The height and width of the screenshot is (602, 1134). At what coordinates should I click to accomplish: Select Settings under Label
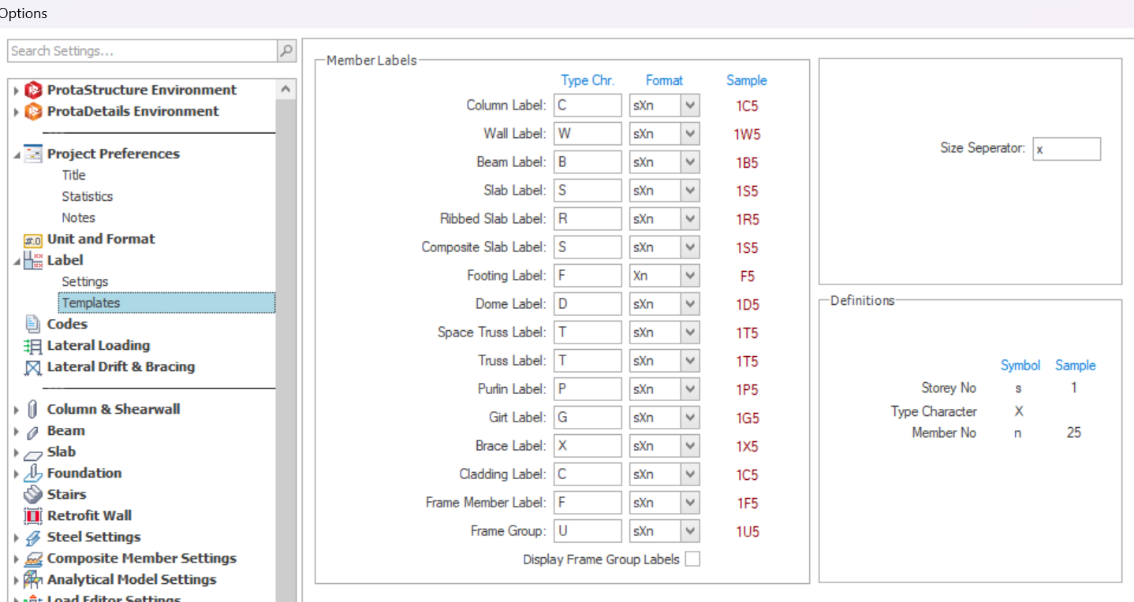(85, 281)
